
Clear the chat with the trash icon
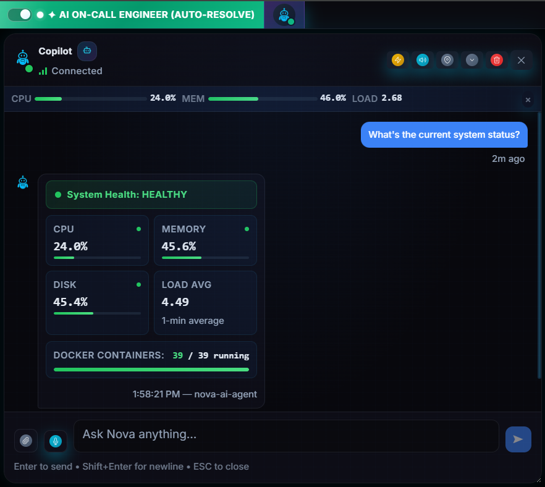coord(497,60)
